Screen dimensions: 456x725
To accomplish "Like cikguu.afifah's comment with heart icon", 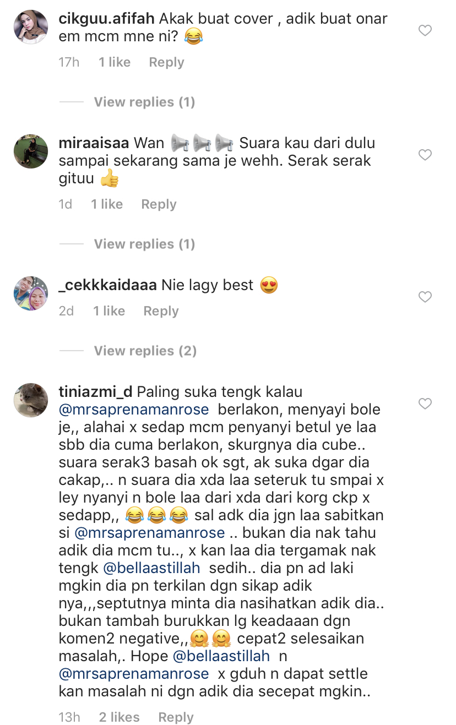I will click(425, 31).
